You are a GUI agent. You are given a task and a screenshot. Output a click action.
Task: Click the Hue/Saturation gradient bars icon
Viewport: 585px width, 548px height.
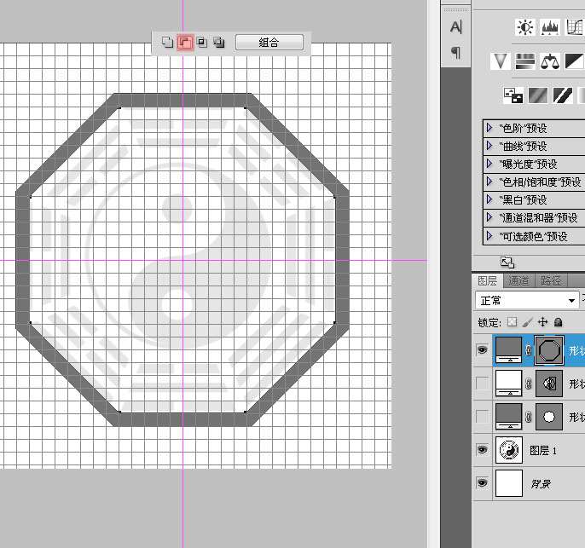525,61
